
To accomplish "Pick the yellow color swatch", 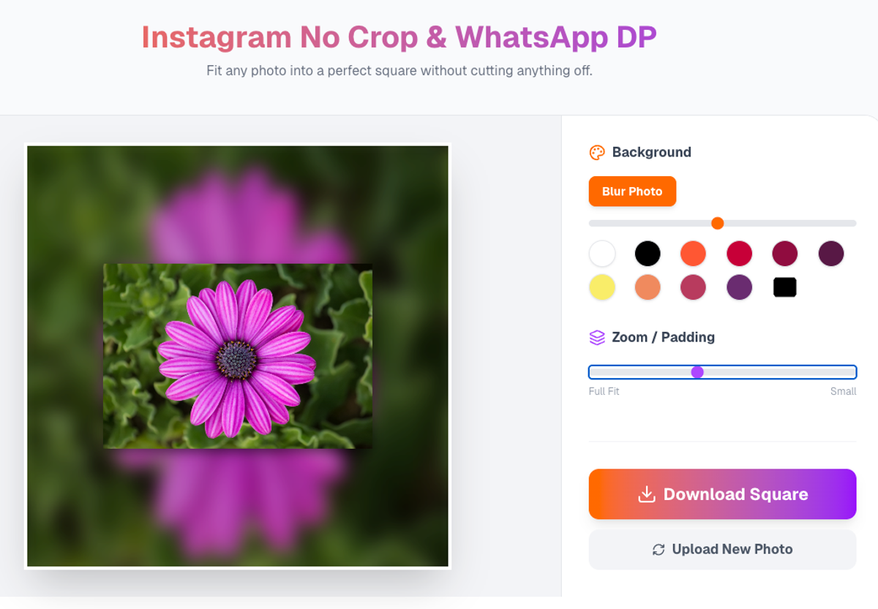I will click(602, 287).
